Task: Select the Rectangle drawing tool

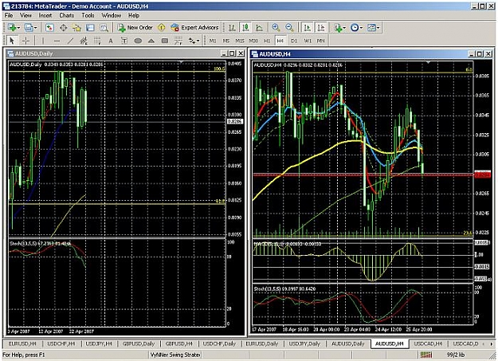Action: point(165,41)
